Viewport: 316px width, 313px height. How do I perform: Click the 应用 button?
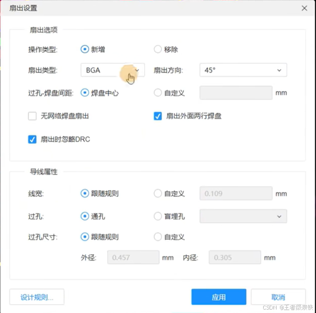[219, 297]
